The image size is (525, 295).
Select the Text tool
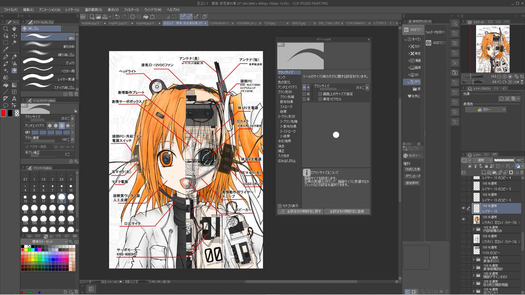click(14, 99)
